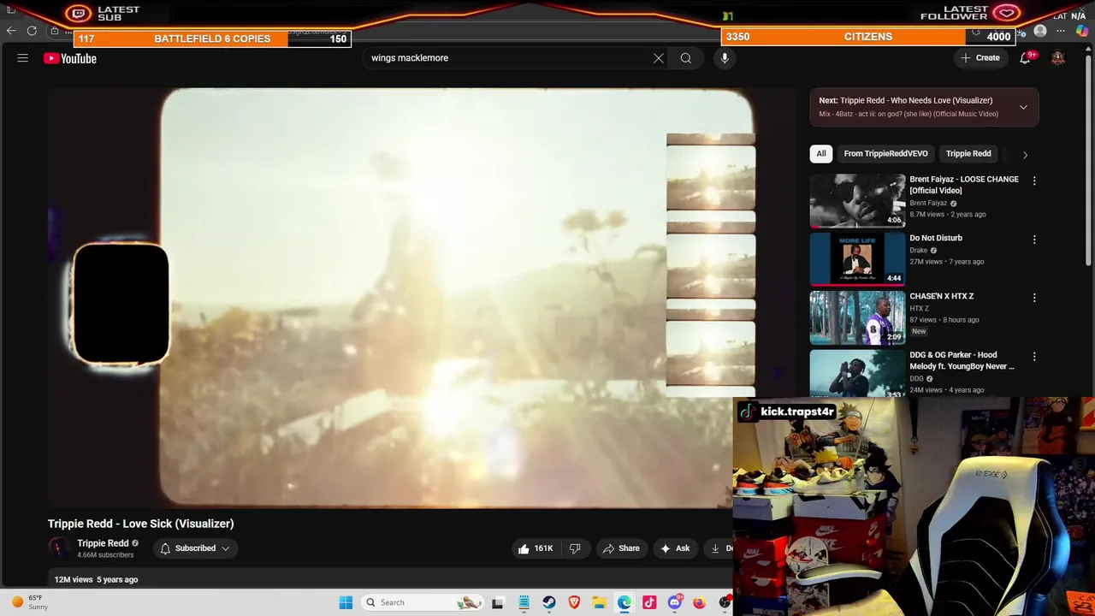Open Discord from the taskbar
1095x616 pixels.
click(x=675, y=602)
